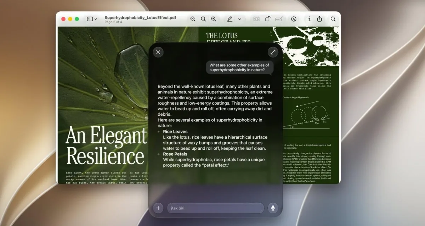Click the superhydrophobicity question bubble
425x226 pixels.
point(240,67)
